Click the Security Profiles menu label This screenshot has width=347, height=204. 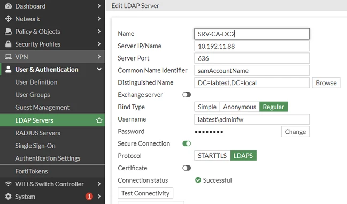point(37,44)
